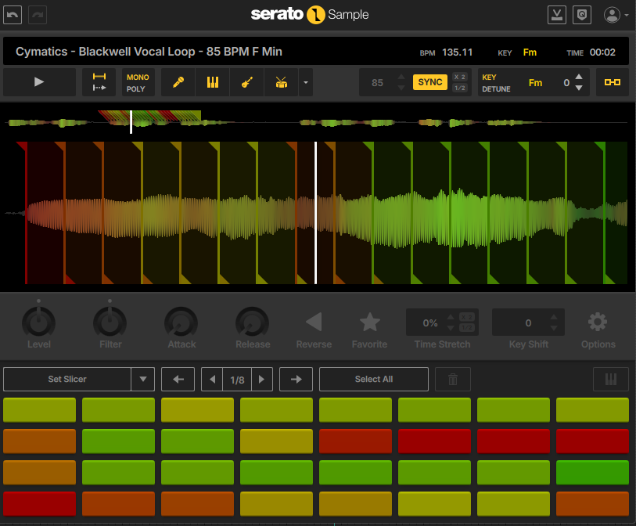Click the KEY DETUNE label
This screenshot has width=636, height=526.
(x=496, y=83)
